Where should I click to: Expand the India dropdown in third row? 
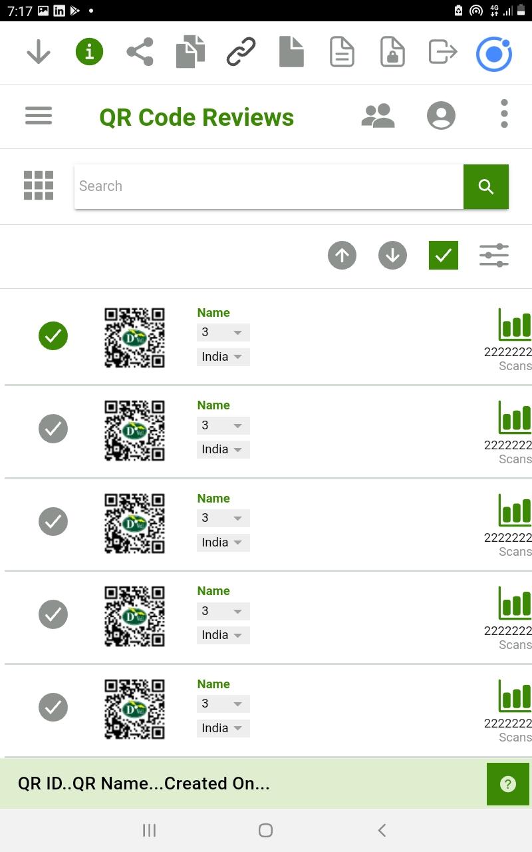point(223,542)
